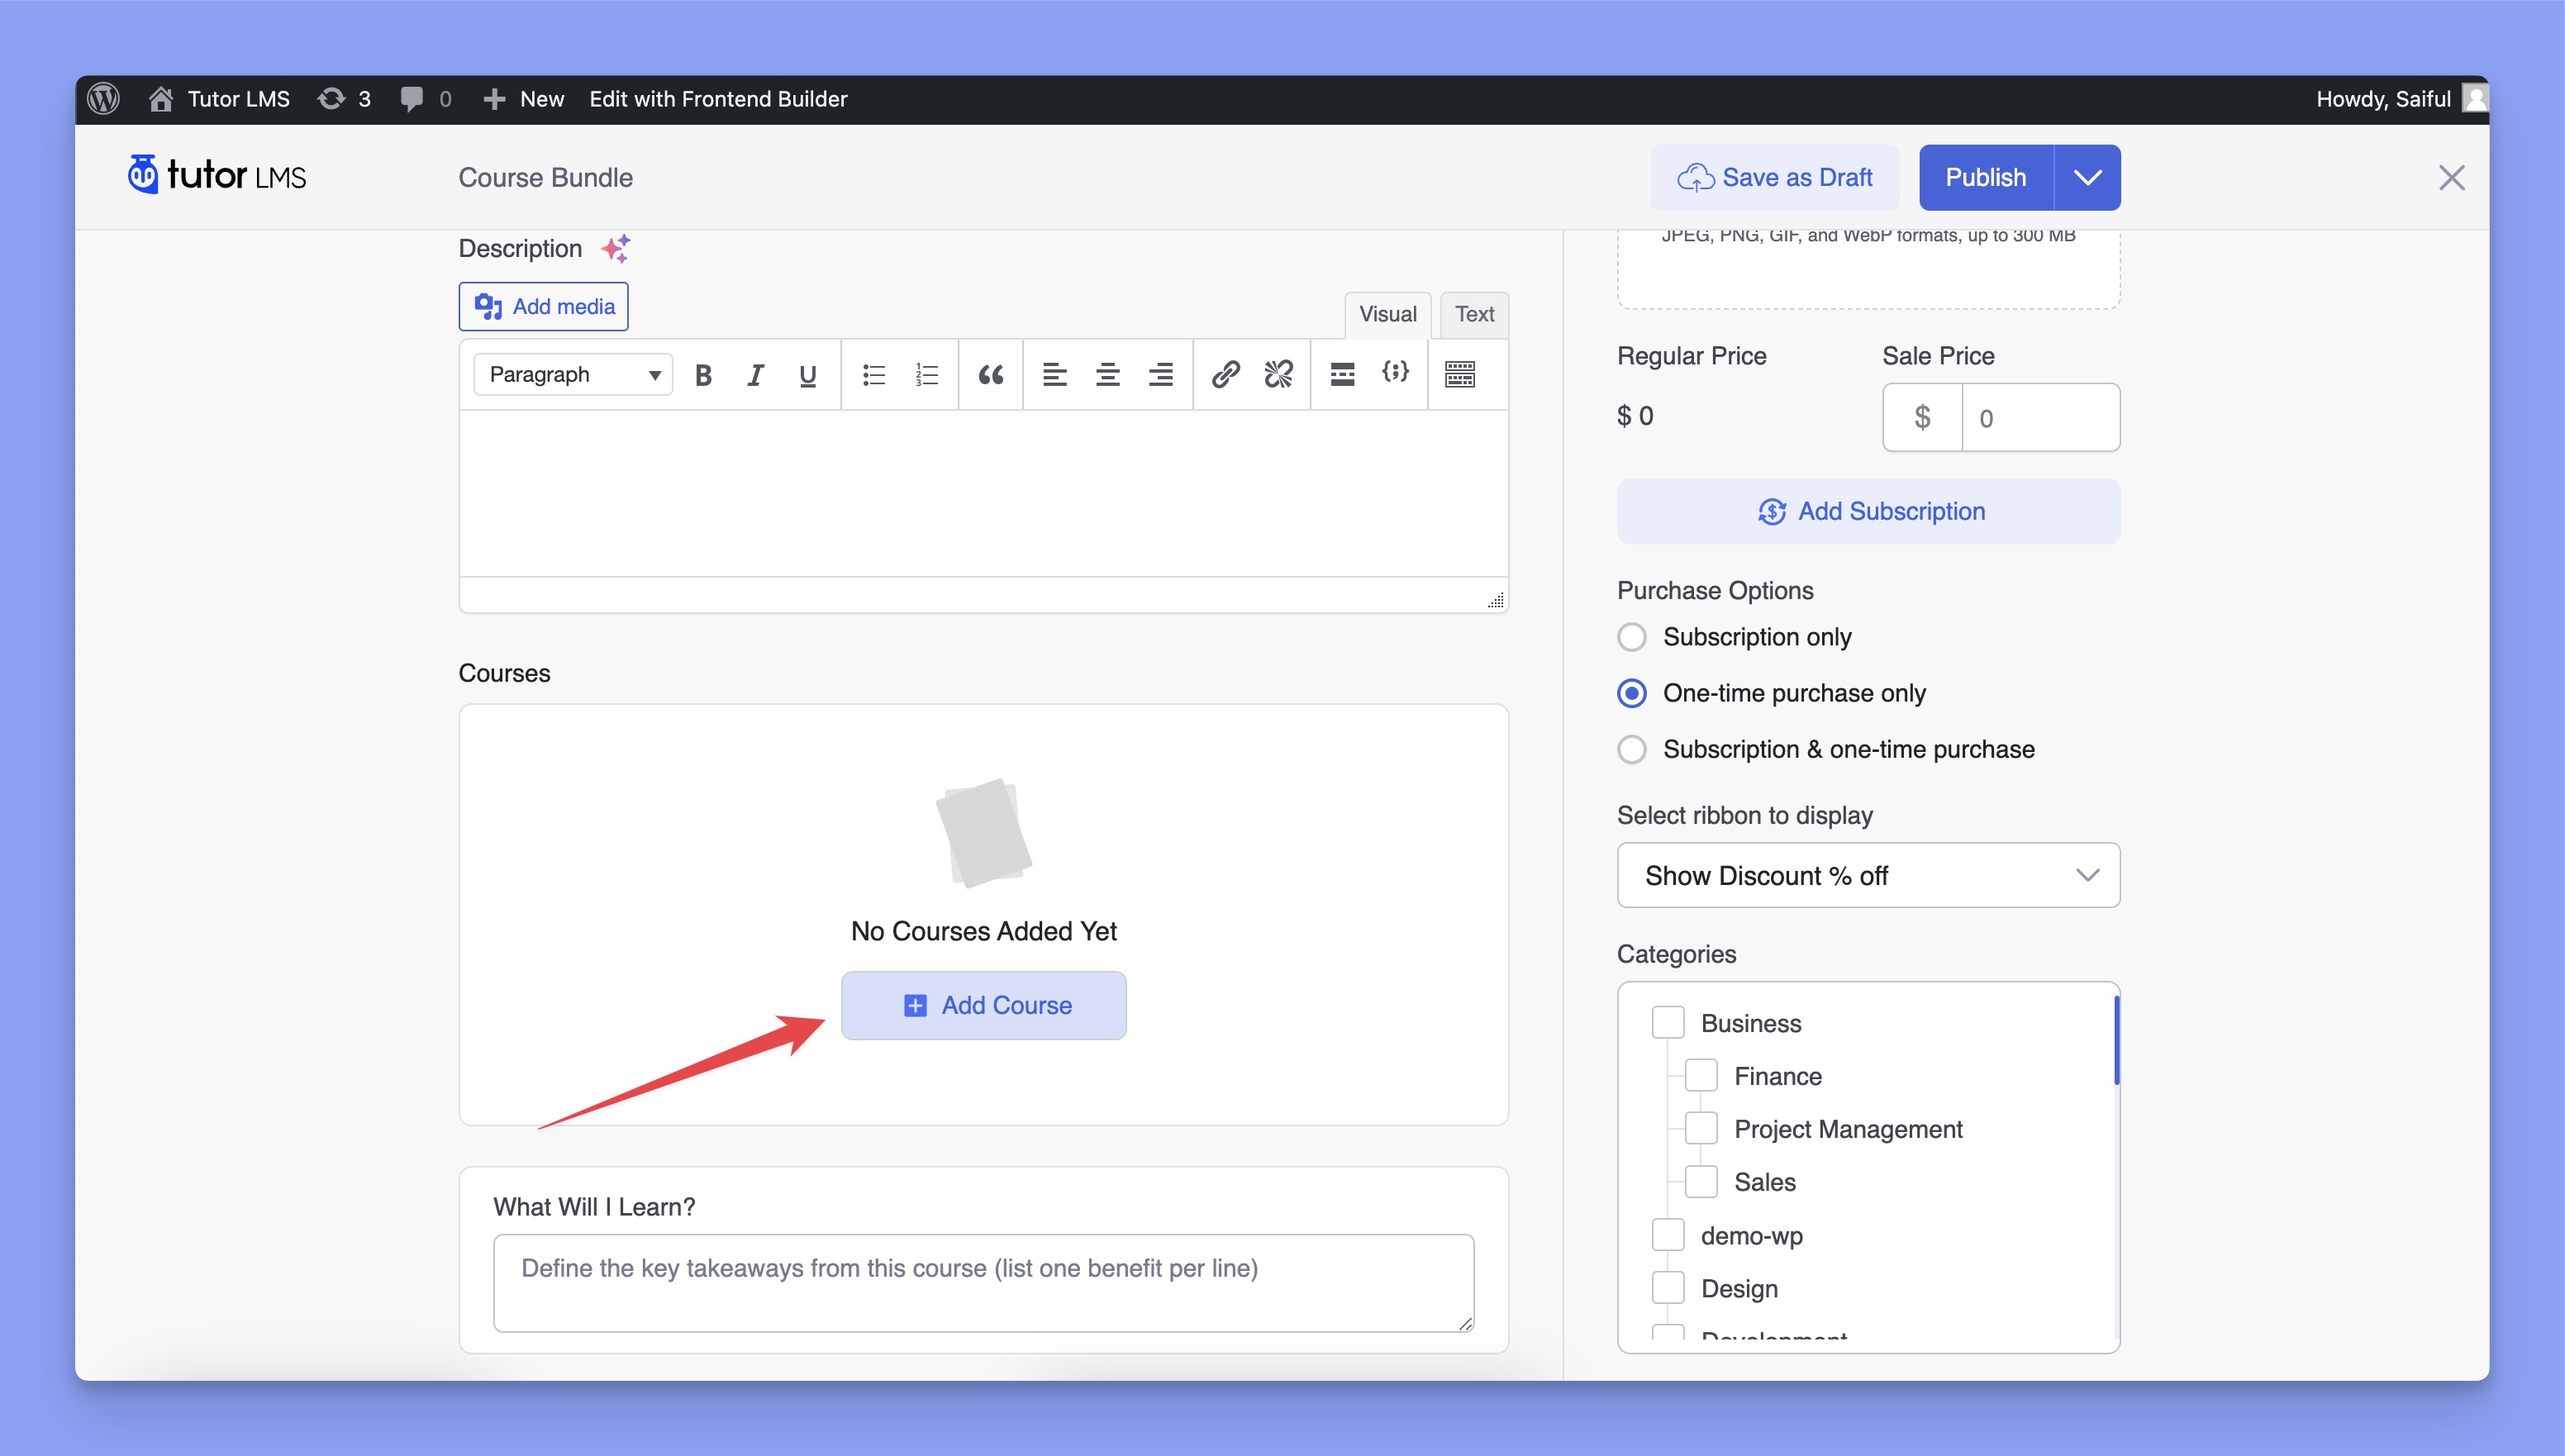Image resolution: width=2565 pixels, height=1456 pixels.
Task: Click the Tutor LMS site name
Action: click(239, 98)
